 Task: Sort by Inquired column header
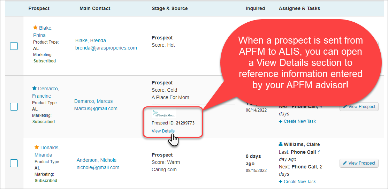[x=256, y=8]
